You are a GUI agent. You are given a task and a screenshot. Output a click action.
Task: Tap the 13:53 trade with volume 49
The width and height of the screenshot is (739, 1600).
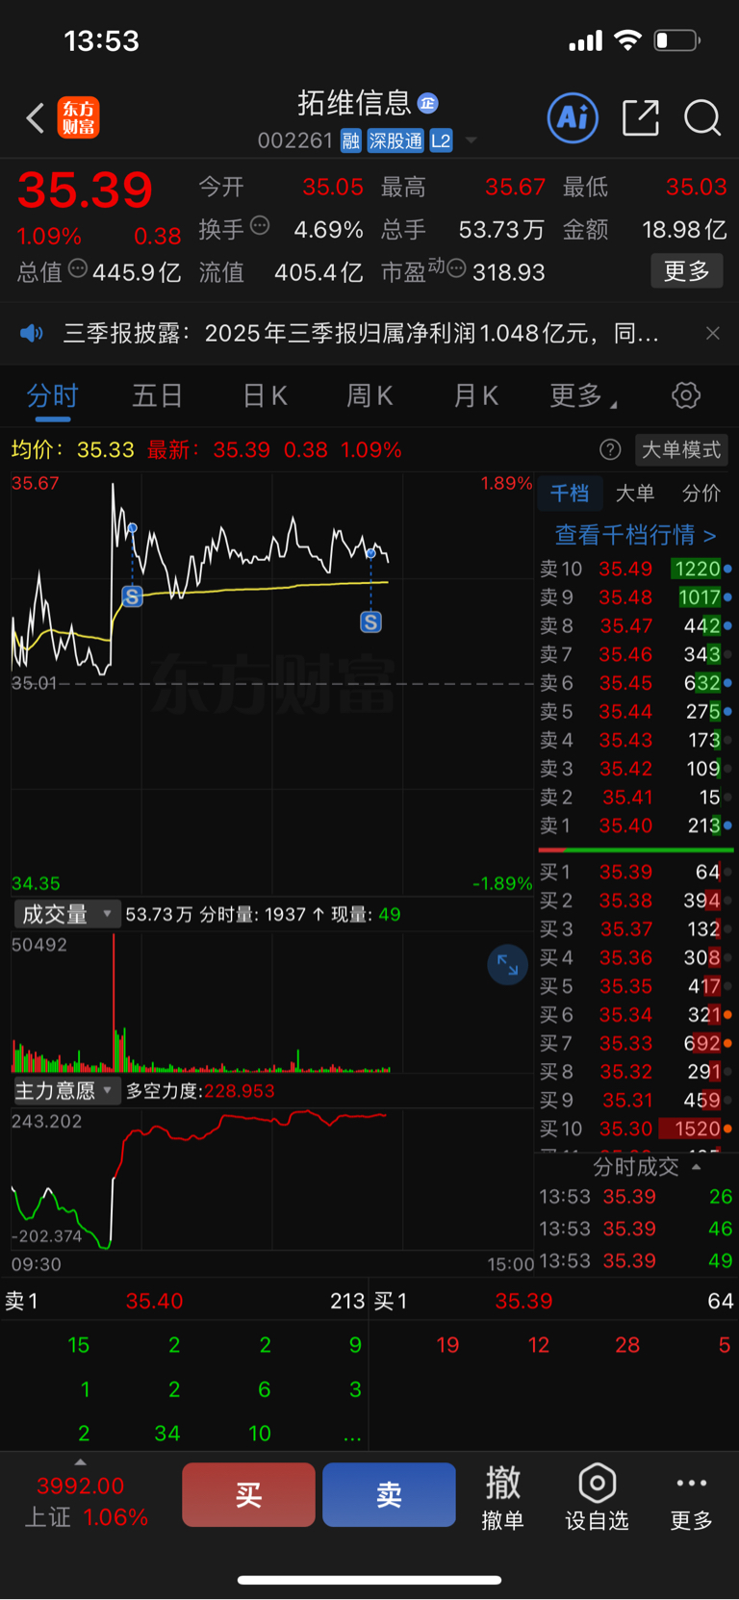(635, 1260)
